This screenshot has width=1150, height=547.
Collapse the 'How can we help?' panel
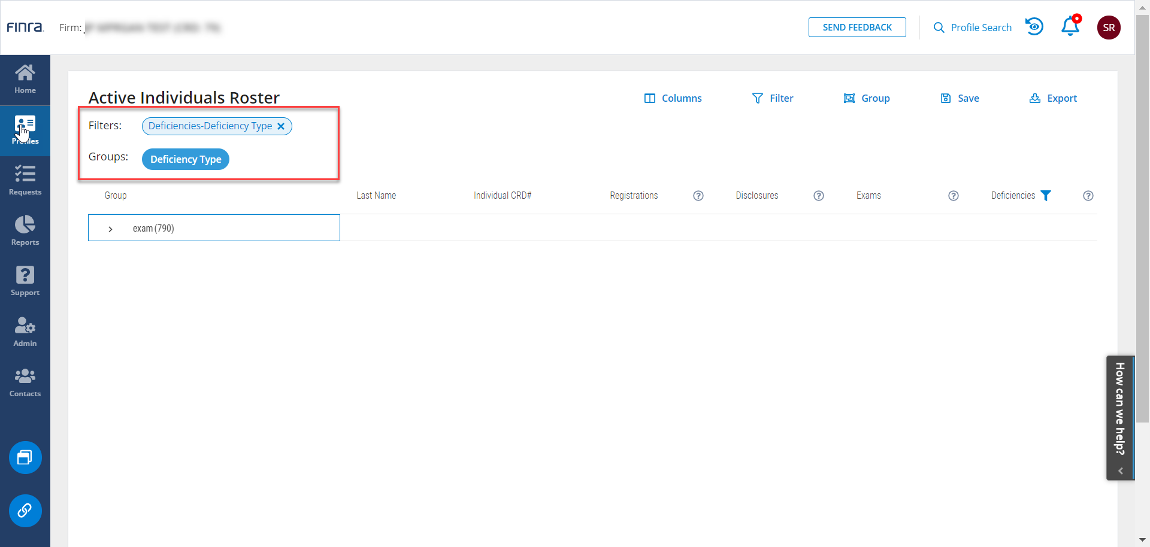(x=1120, y=471)
